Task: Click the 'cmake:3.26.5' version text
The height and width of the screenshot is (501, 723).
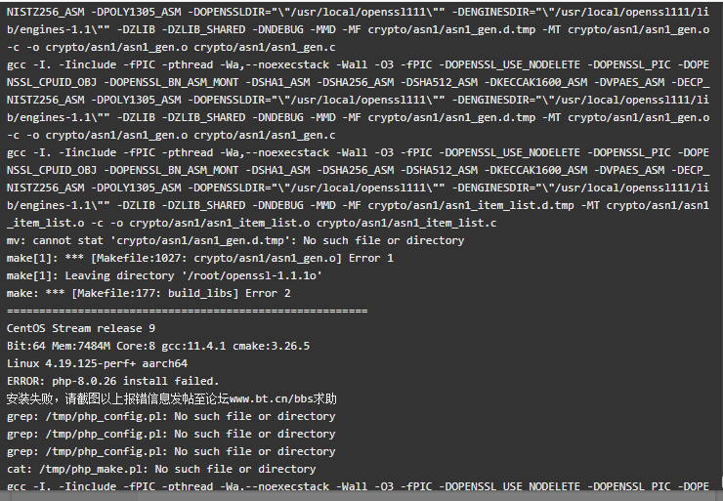Action: click(x=272, y=346)
